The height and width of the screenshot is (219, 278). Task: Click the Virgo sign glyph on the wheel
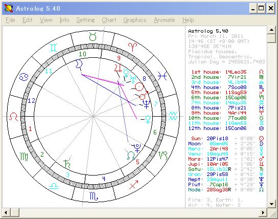click(24, 157)
